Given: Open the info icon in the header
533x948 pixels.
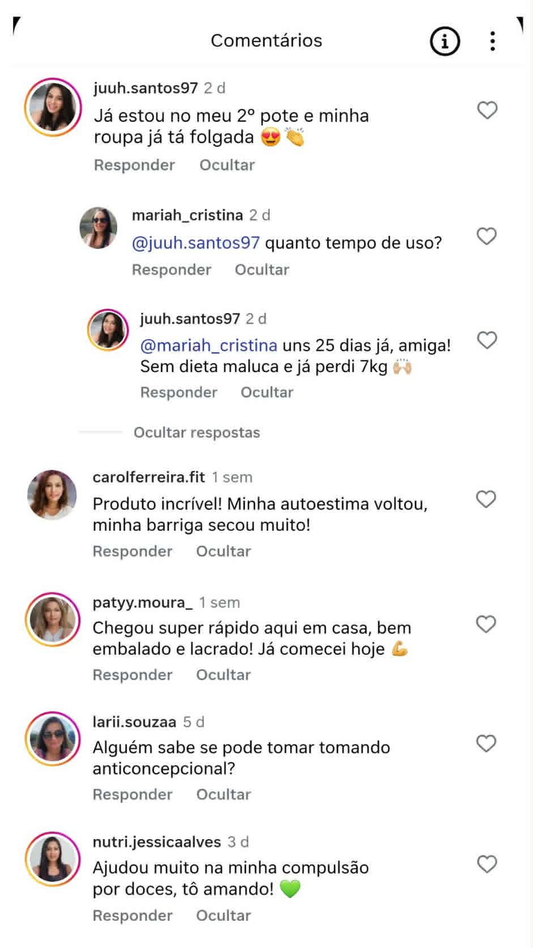Looking at the screenshot, I should [x=445, y=41].
